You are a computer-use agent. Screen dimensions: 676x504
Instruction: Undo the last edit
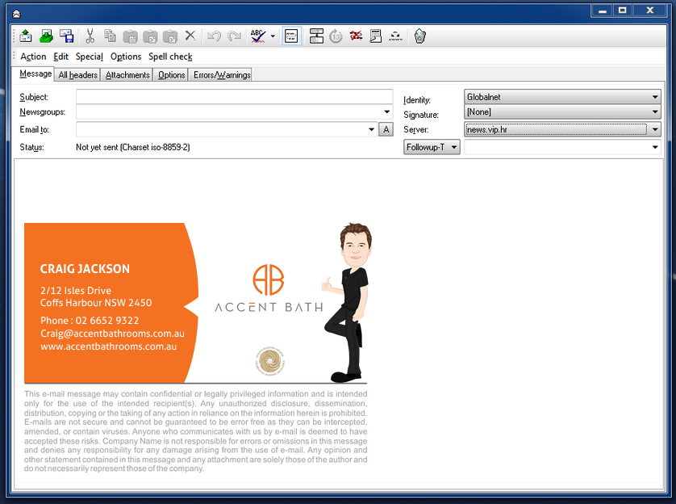point(214,36)
